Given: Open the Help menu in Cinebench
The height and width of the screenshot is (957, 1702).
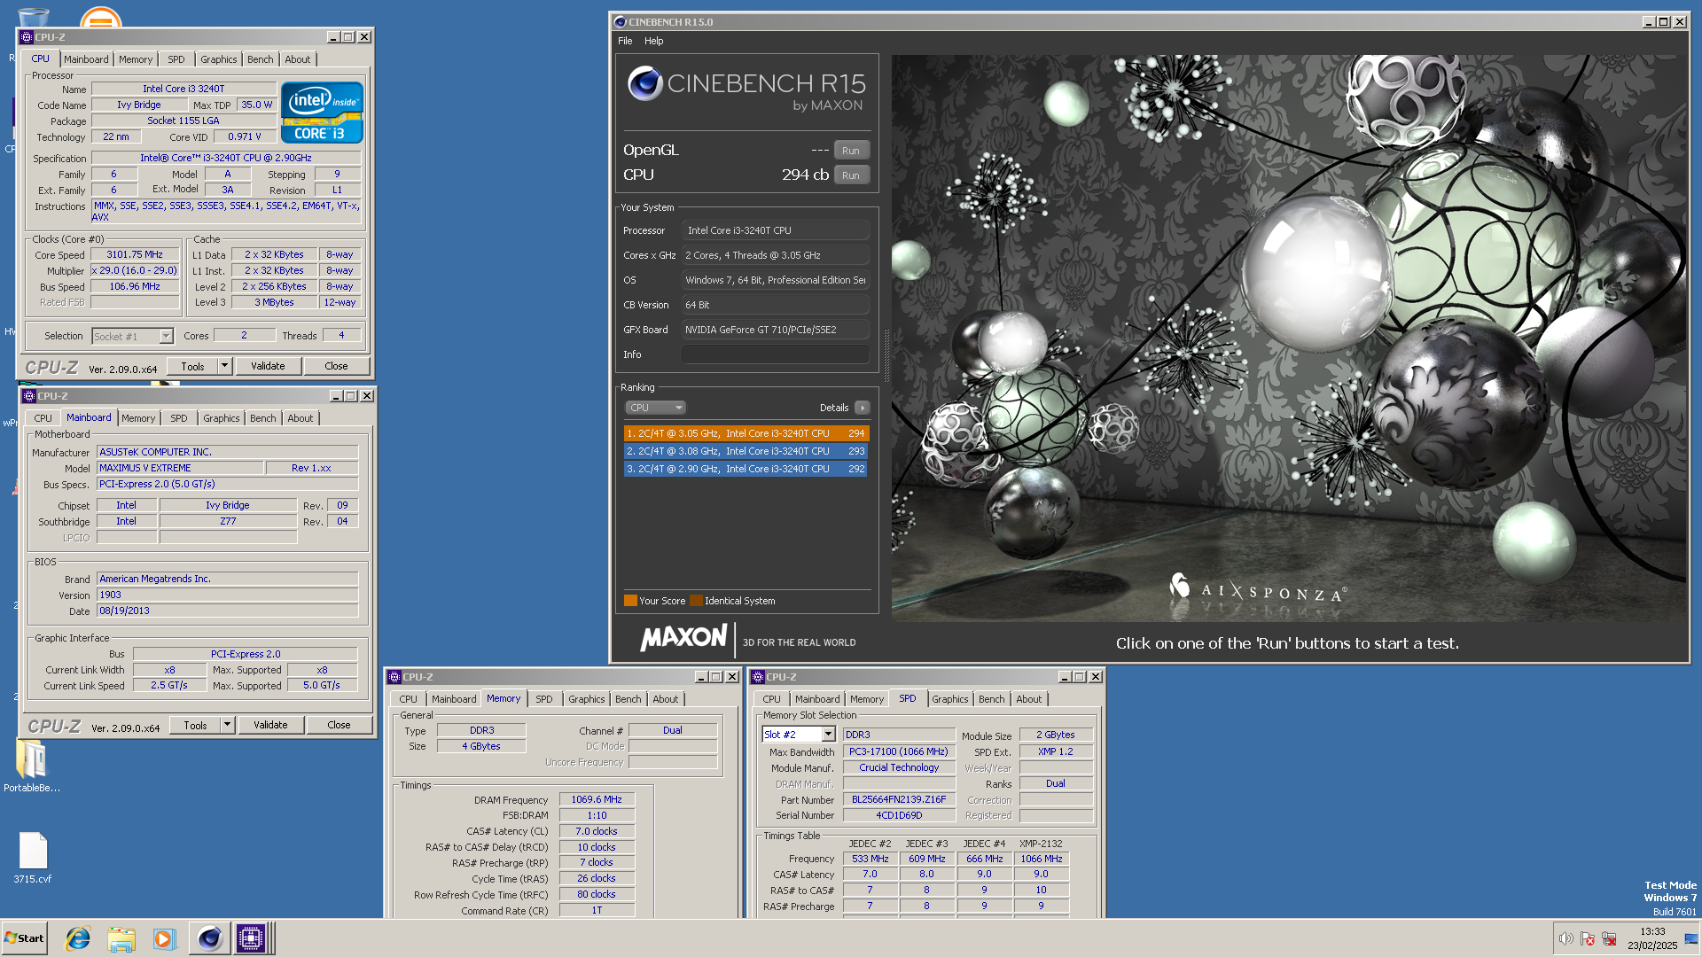Looking at the screenshot, I should (653, 41).
